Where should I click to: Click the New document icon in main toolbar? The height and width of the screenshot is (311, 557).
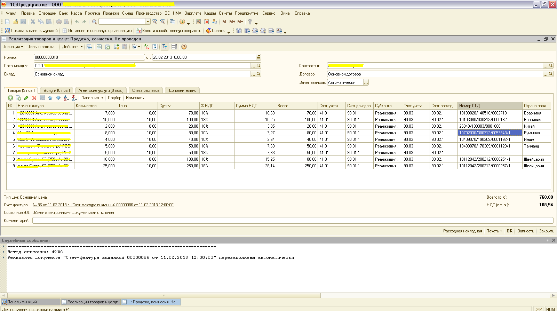coord(7,22)
